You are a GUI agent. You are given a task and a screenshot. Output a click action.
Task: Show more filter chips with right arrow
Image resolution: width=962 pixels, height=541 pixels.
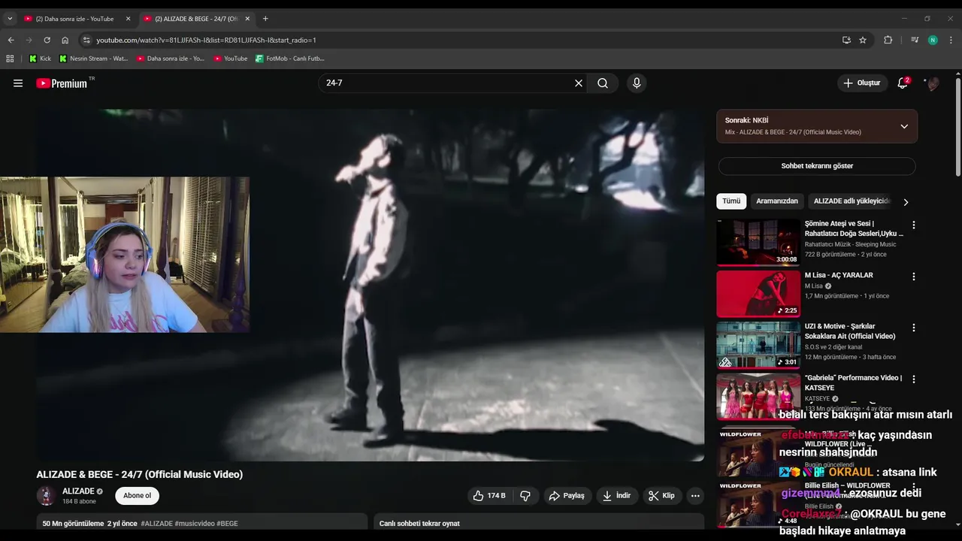906,202
